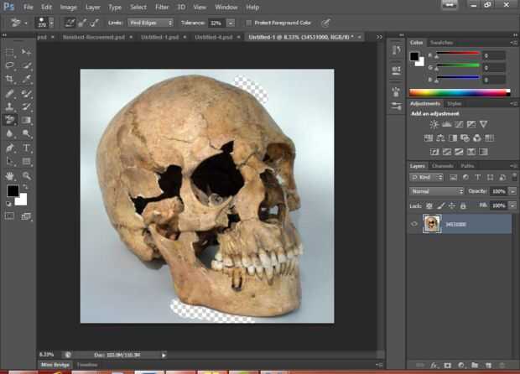Add a Curves adjustment

coord(459,124)
